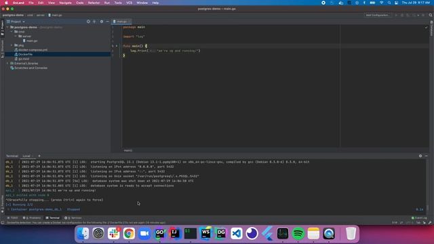Collapse the cmd folder

[12, 32]
